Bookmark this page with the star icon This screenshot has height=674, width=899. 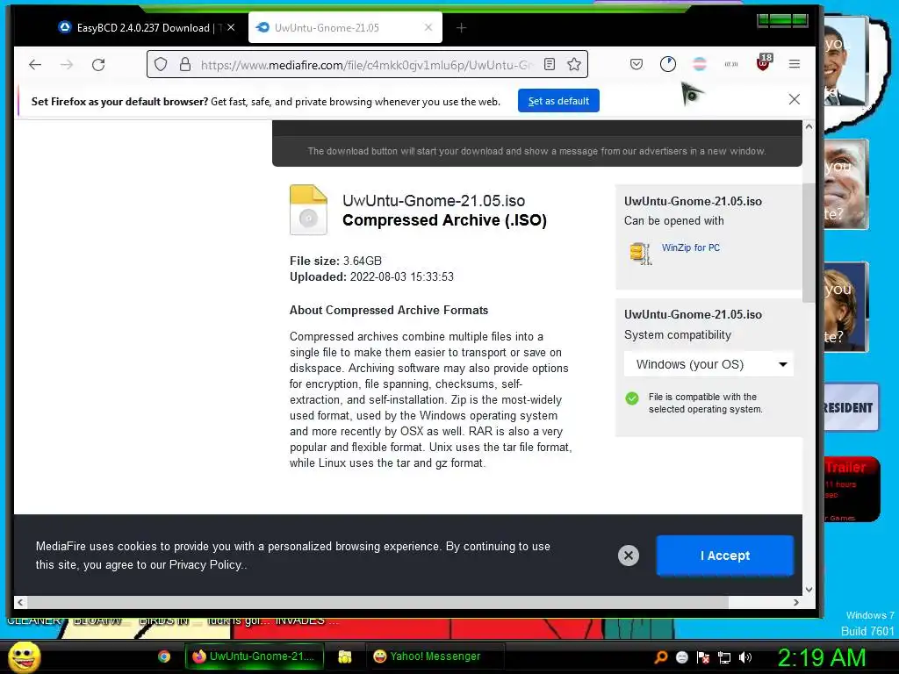pos(574,64)
